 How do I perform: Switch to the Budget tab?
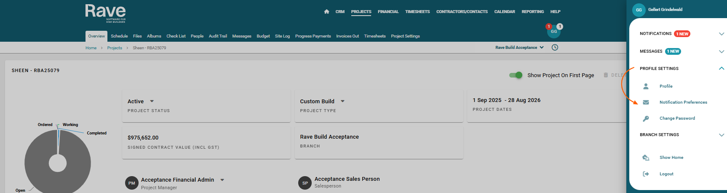click(x=263, y=36)
